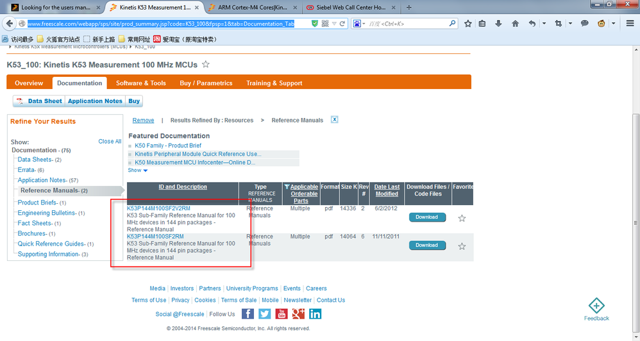Screen dimensions: 640x341
Task: Click the undo curved arrow toolbar icon
Action: [532, 24]
